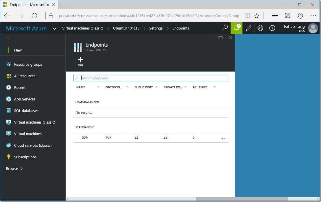Click the LOAD-BALANCED section heading

pyautogui.click(x=87, y=102)
